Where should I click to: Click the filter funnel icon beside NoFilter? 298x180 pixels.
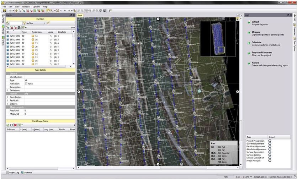[48, 23]
